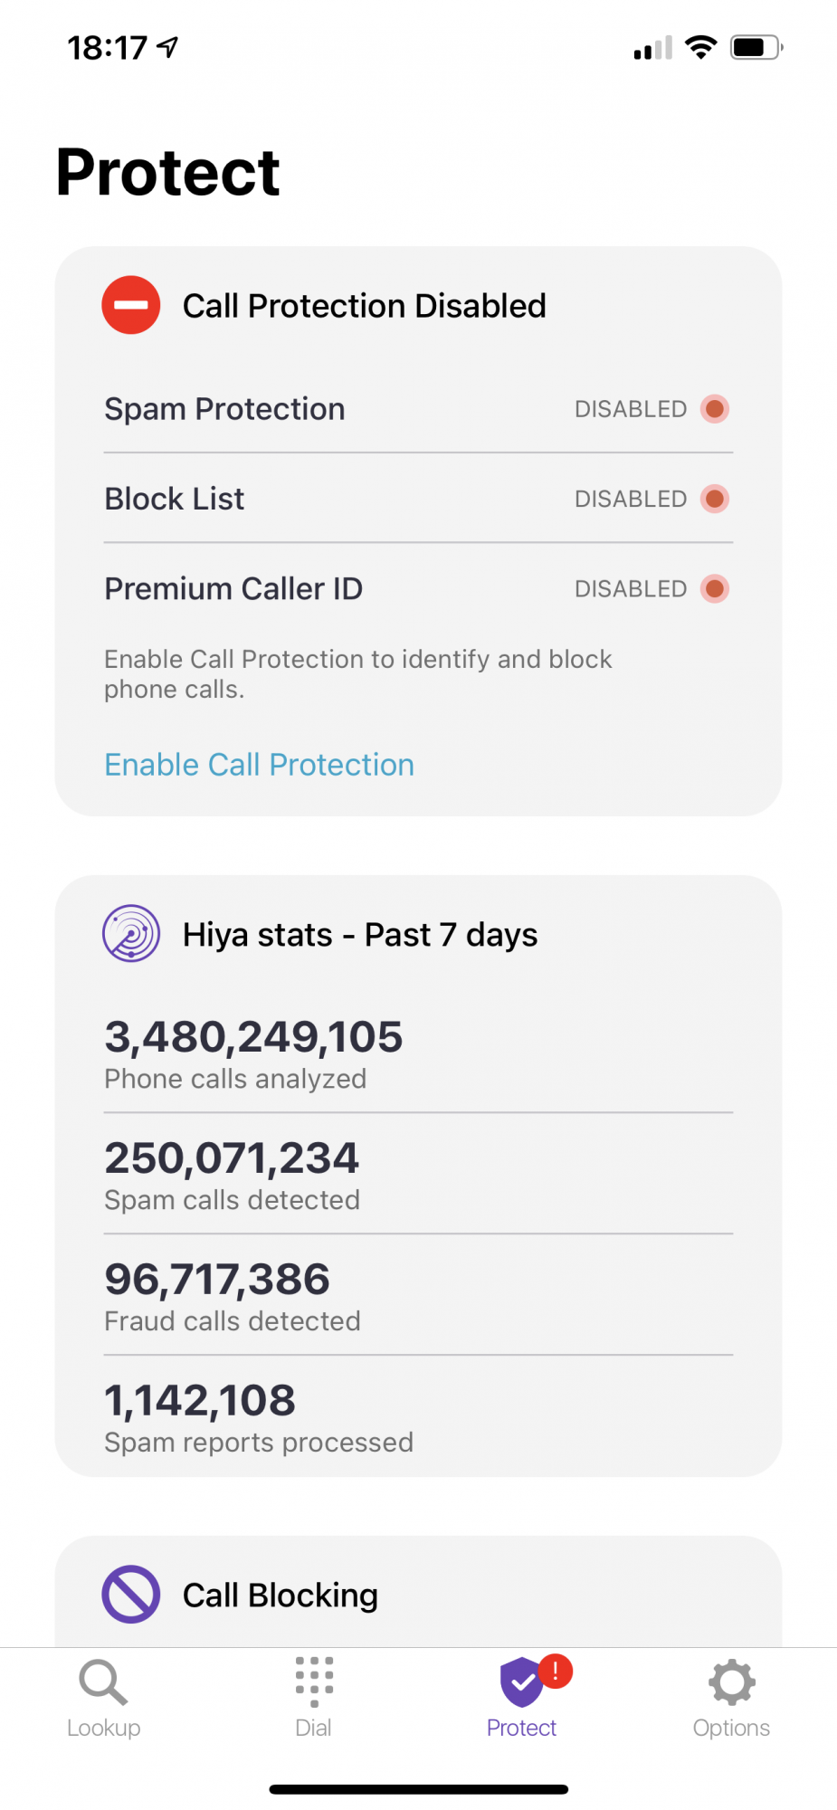Tap the purple Call Blocking icon
Screen dimensions: 837x1810
[x=131, y=1594]
